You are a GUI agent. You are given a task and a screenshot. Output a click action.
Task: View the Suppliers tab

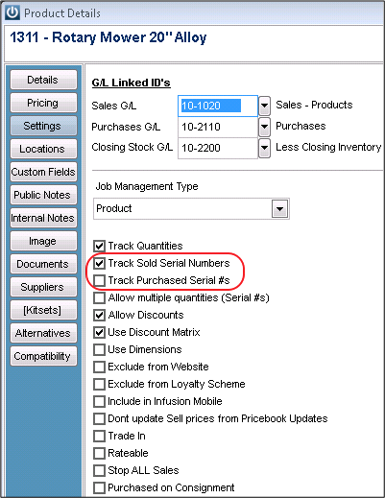43,287
